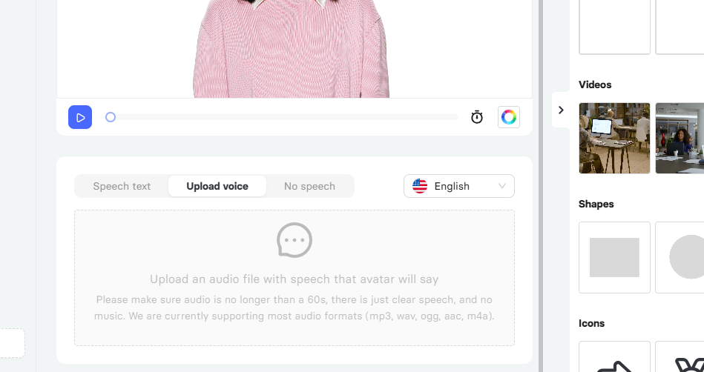
Task: Click the playback progress slider handle
Action: click(111, 117)
